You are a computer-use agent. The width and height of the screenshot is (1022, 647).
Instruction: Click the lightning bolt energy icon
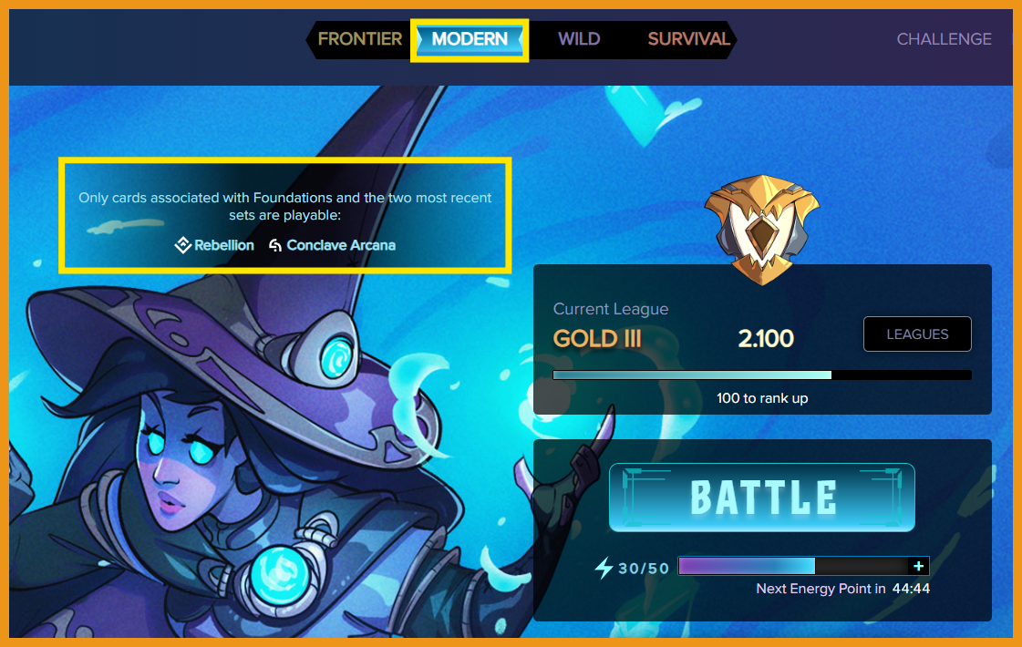tap(604, 568)
